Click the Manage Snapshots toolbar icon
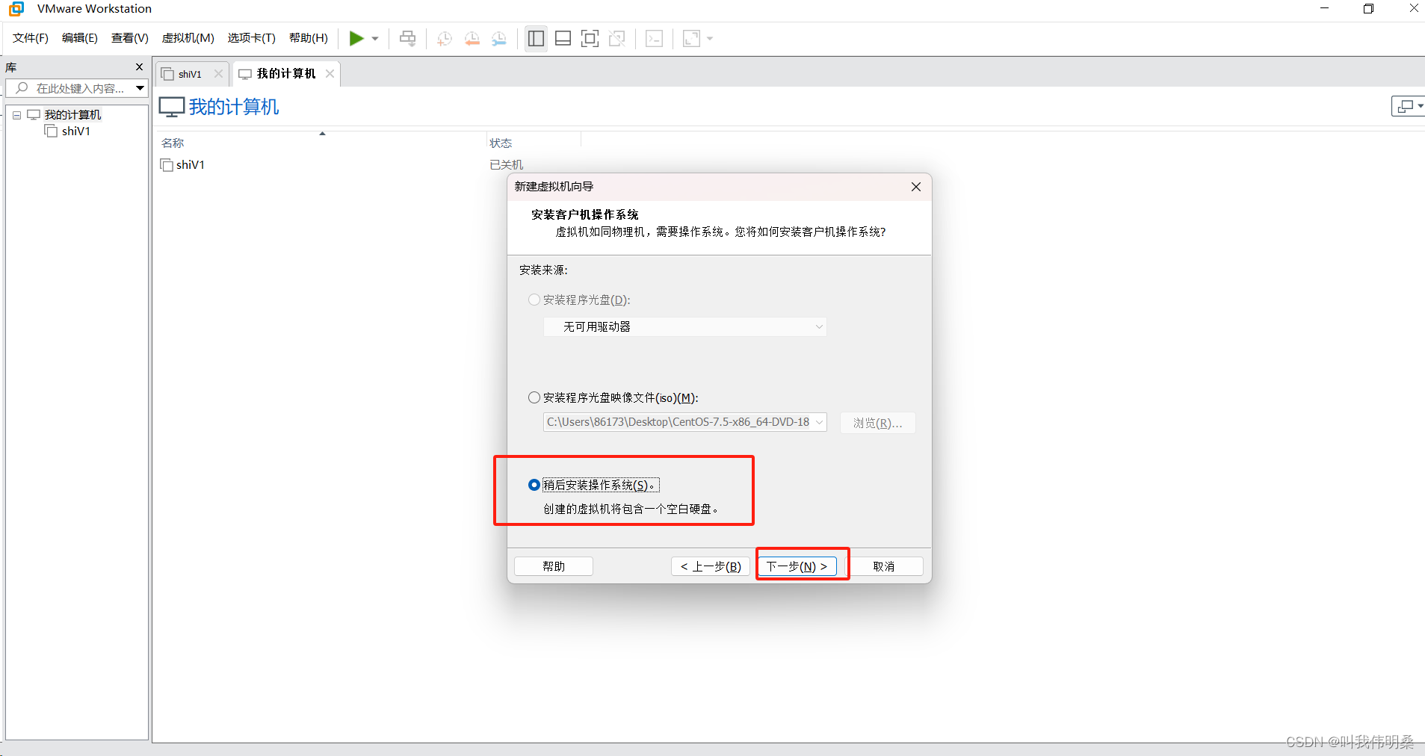Screen dimensions: 1425x756 click(x=499, y=39)
